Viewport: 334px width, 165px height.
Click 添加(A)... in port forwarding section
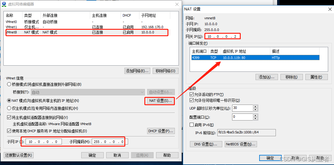267,77
